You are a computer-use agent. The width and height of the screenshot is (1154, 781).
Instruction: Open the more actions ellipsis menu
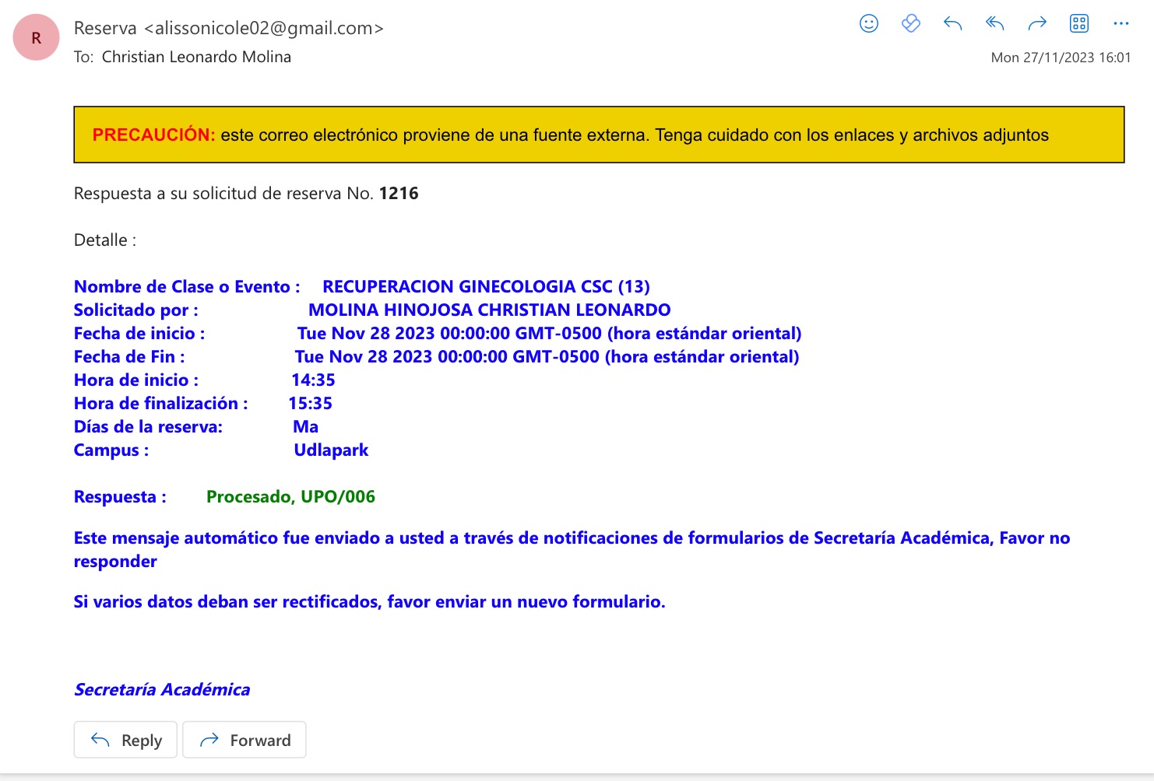(1121, 23)
